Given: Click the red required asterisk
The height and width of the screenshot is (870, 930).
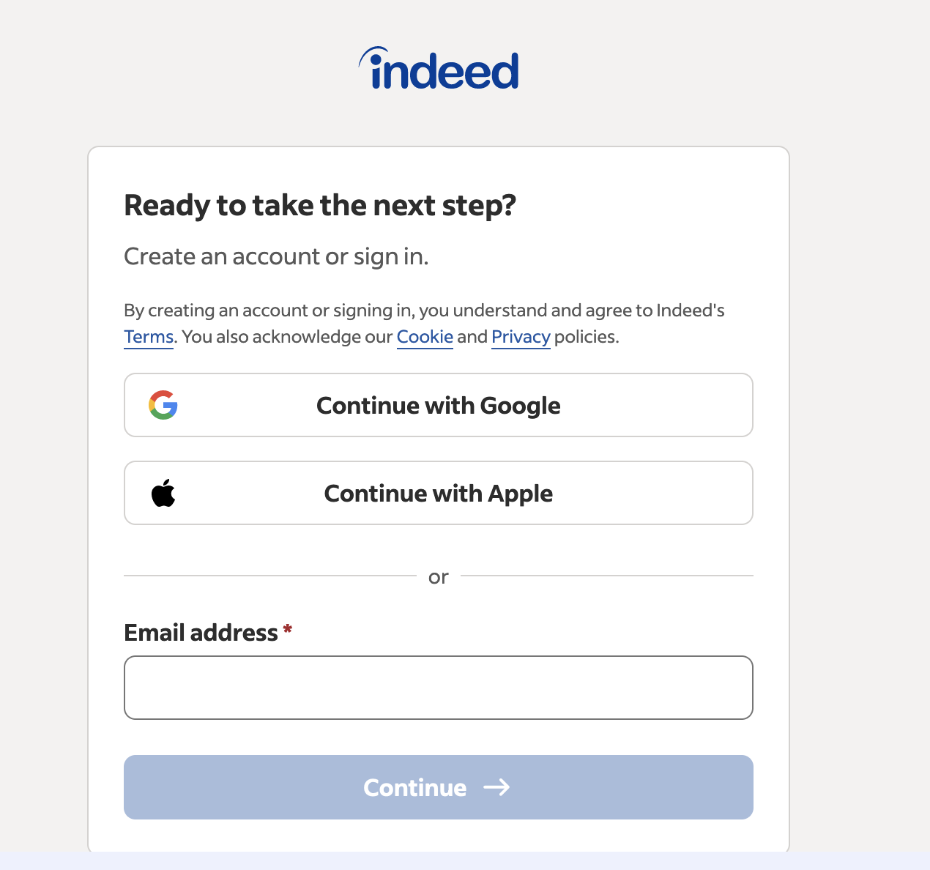Looking at the screenshot, I should [288, 630].
